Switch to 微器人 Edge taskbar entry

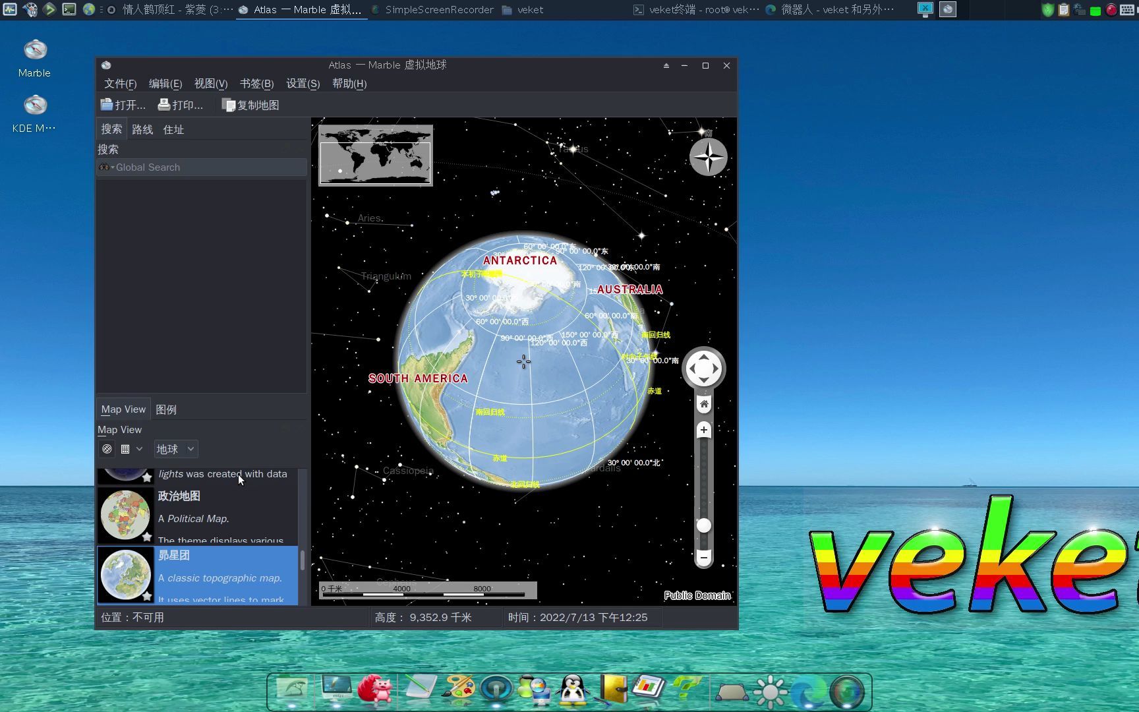[x=830, y=10]
